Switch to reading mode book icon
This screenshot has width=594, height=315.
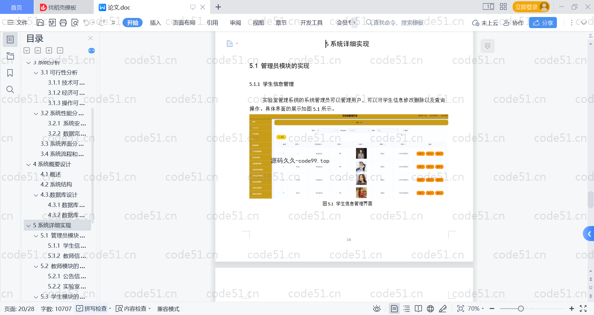click(x=418, y=309)
